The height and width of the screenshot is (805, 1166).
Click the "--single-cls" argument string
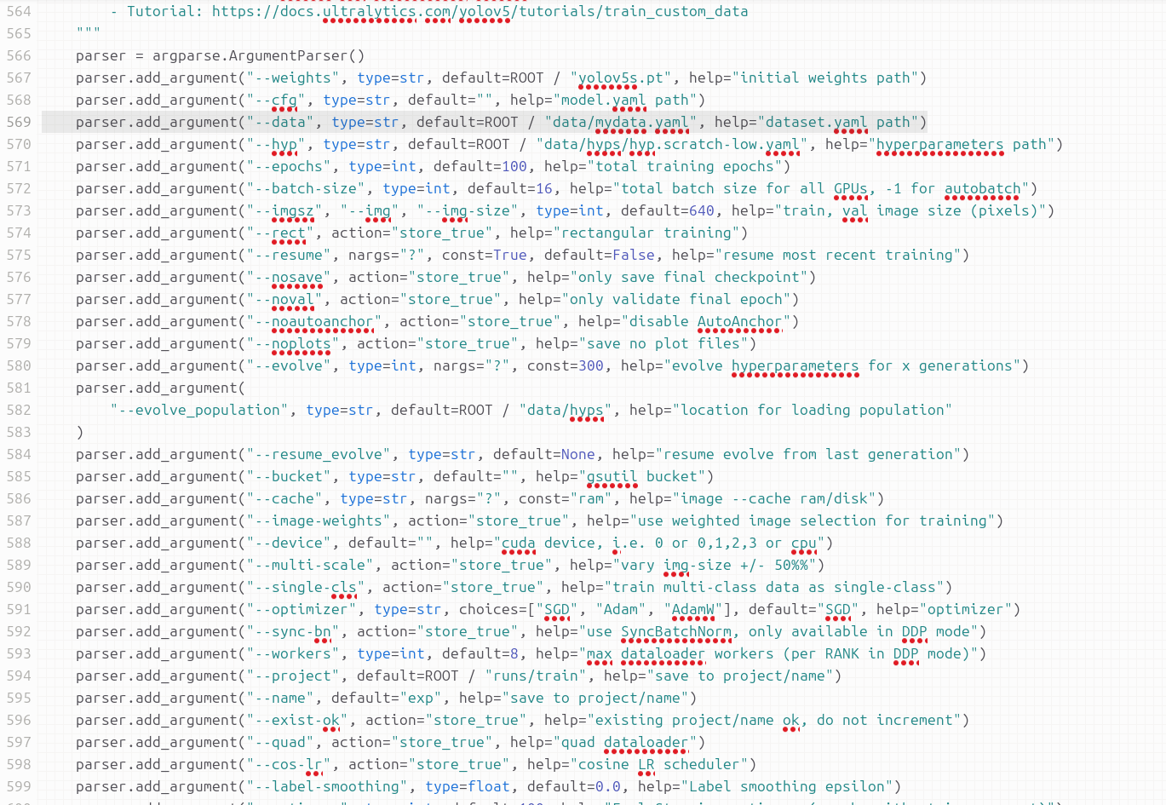(306, 587)
